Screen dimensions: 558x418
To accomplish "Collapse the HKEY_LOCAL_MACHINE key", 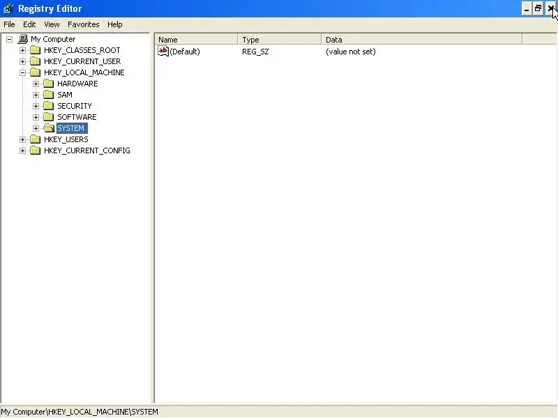I will (23, 72).
